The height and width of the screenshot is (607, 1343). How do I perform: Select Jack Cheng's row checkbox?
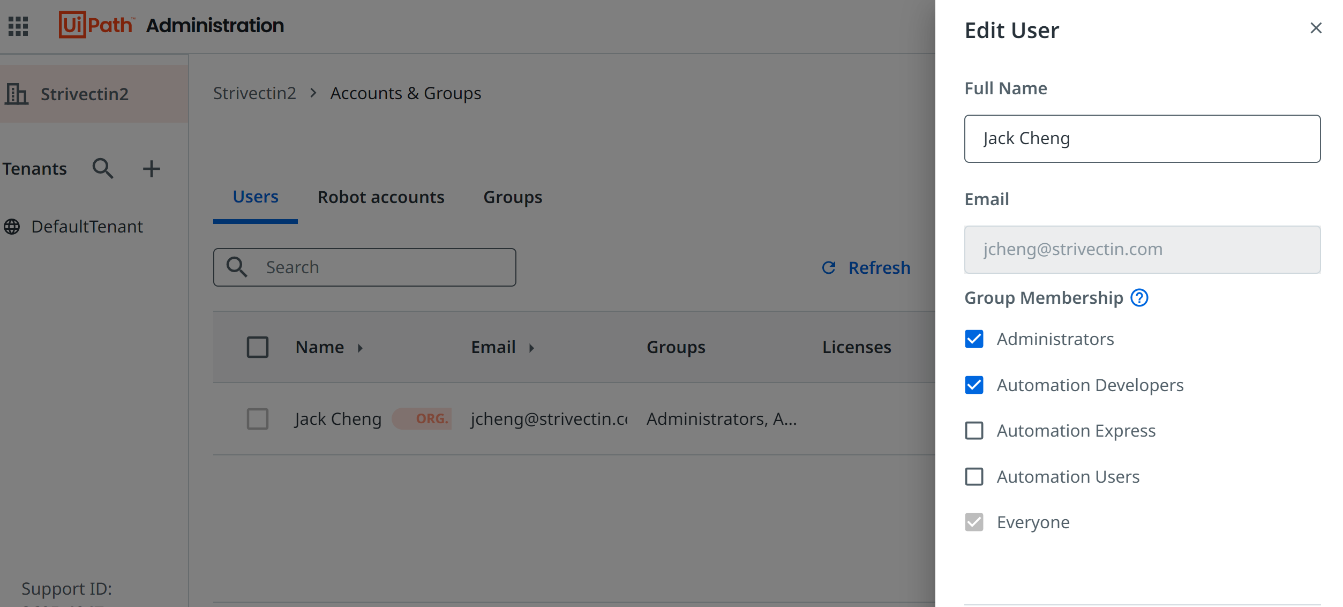(x=258, y=419)
